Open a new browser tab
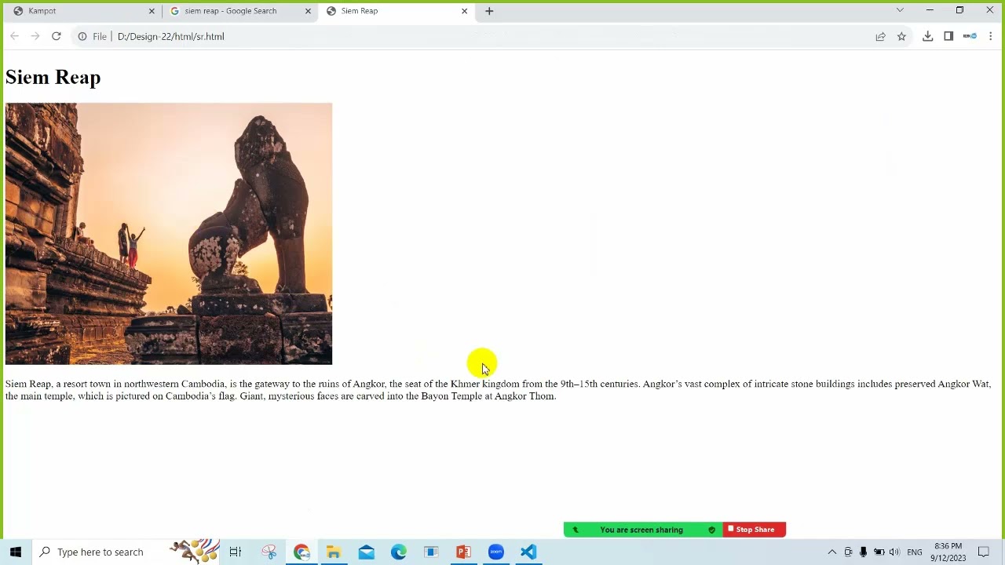The image size is (1005, 565). tap(489, 11)
